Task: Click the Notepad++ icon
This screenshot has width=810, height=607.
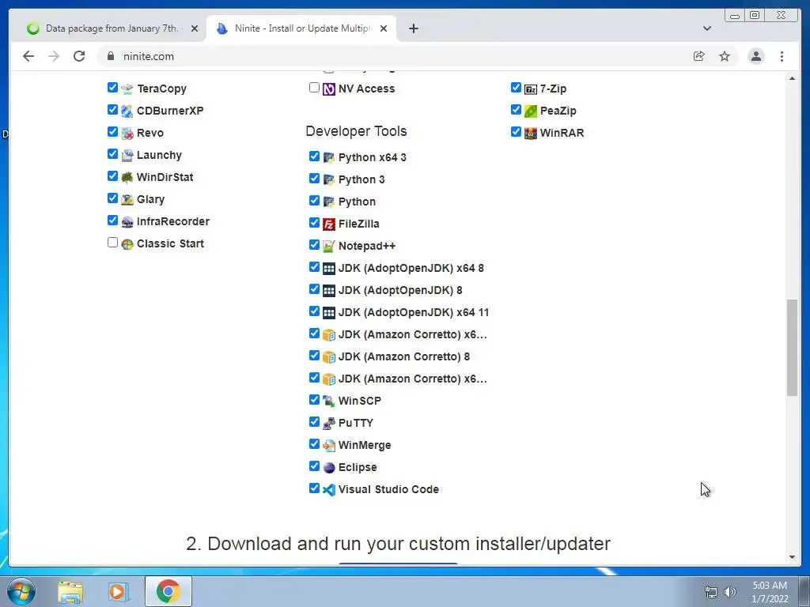Action: (x=329, y=247)
